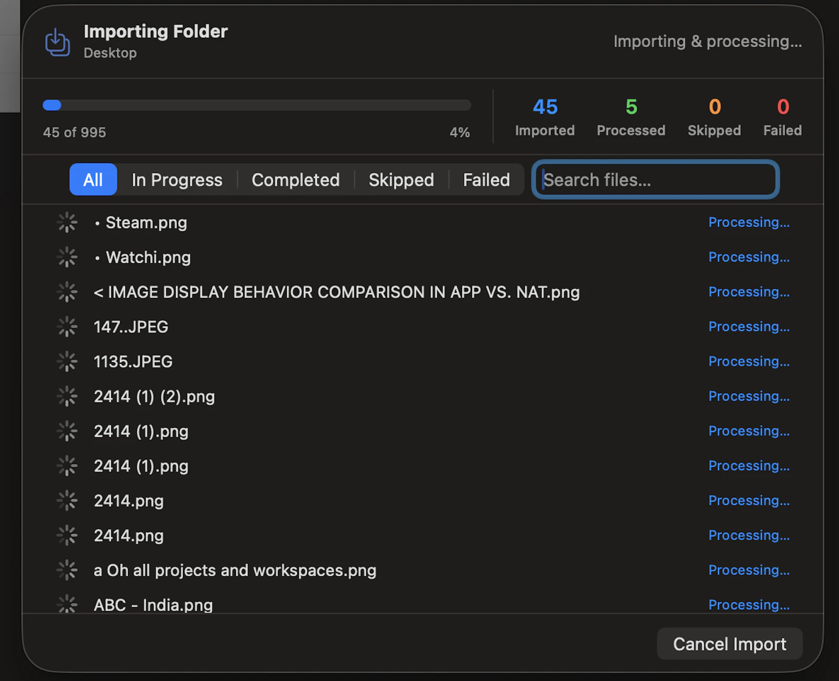Click the 45 Imported counter

545,117
